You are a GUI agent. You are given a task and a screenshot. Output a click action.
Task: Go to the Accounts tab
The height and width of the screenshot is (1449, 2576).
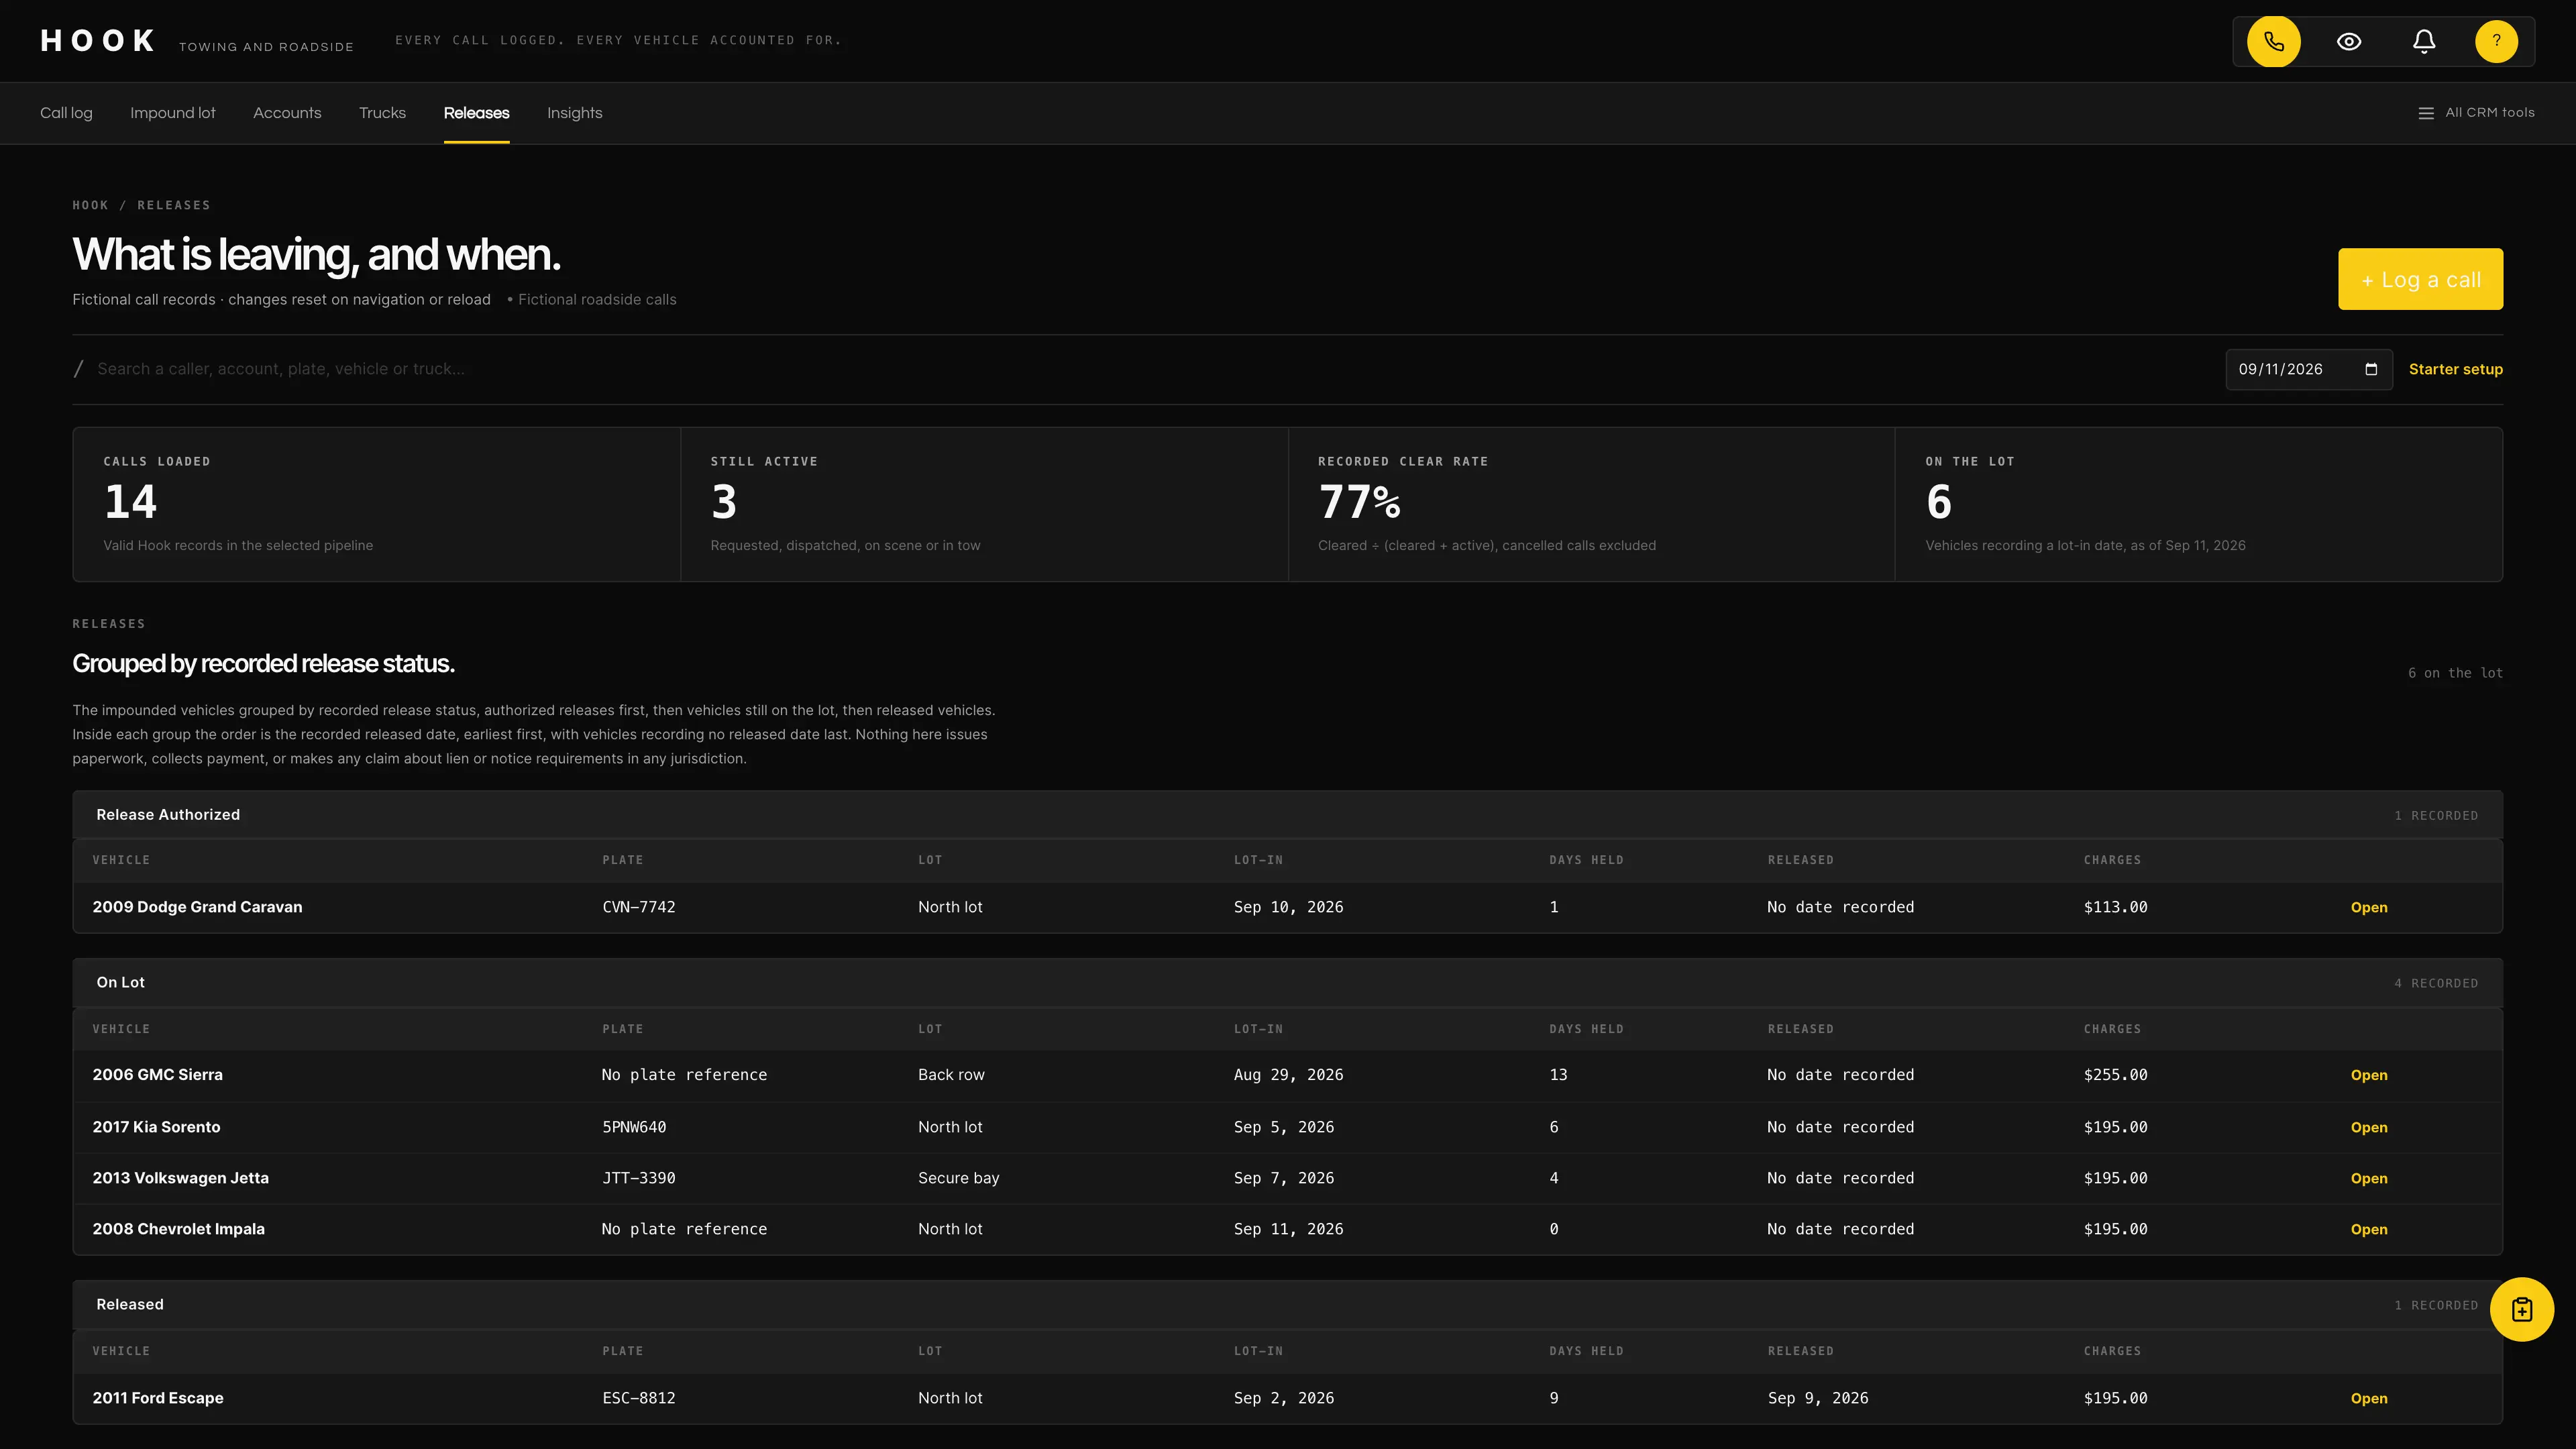pyautogui.click(x=287, y=113)
